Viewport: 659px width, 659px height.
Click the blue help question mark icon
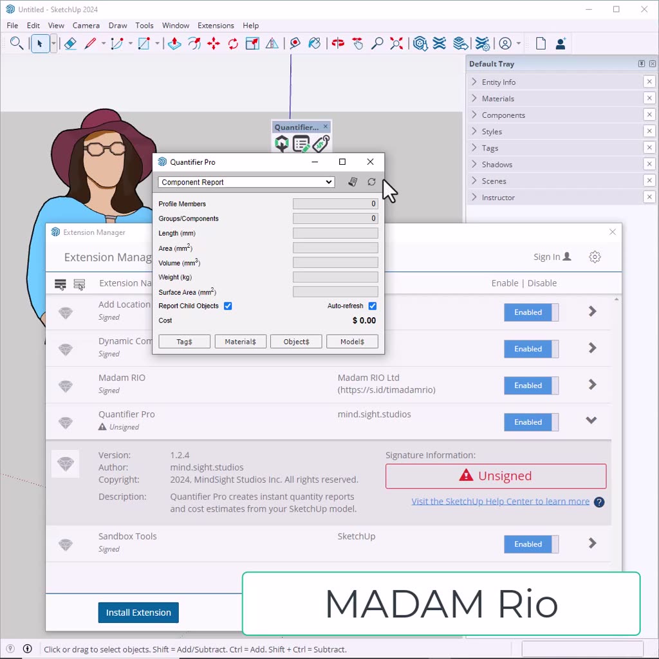(599, 502)
